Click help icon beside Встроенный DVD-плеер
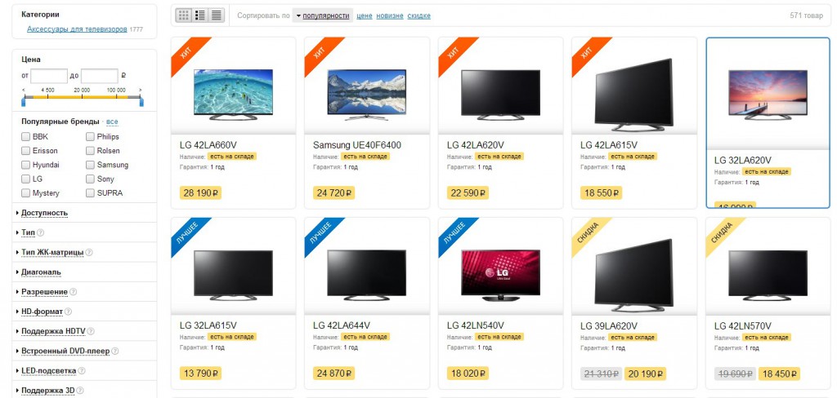Viewport: 837px width, 398px height. tap(114, 352)
